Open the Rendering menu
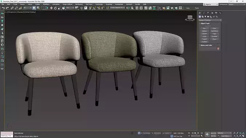 coord(79,4)
